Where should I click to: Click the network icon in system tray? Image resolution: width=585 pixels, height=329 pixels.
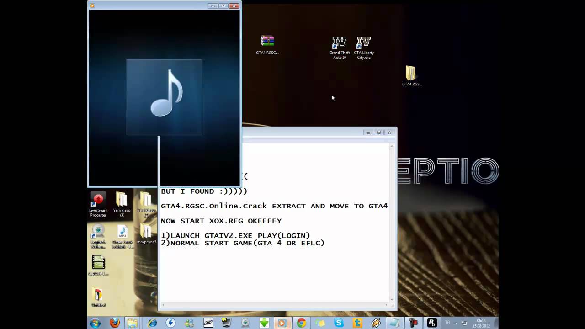464,323
